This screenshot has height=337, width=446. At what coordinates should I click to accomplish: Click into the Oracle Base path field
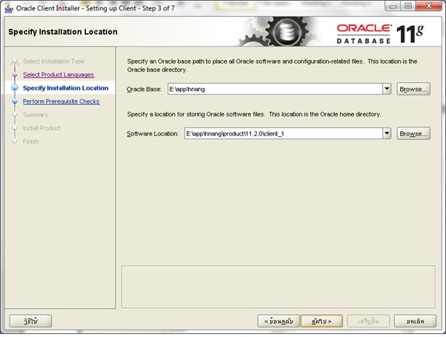(275, 89)
